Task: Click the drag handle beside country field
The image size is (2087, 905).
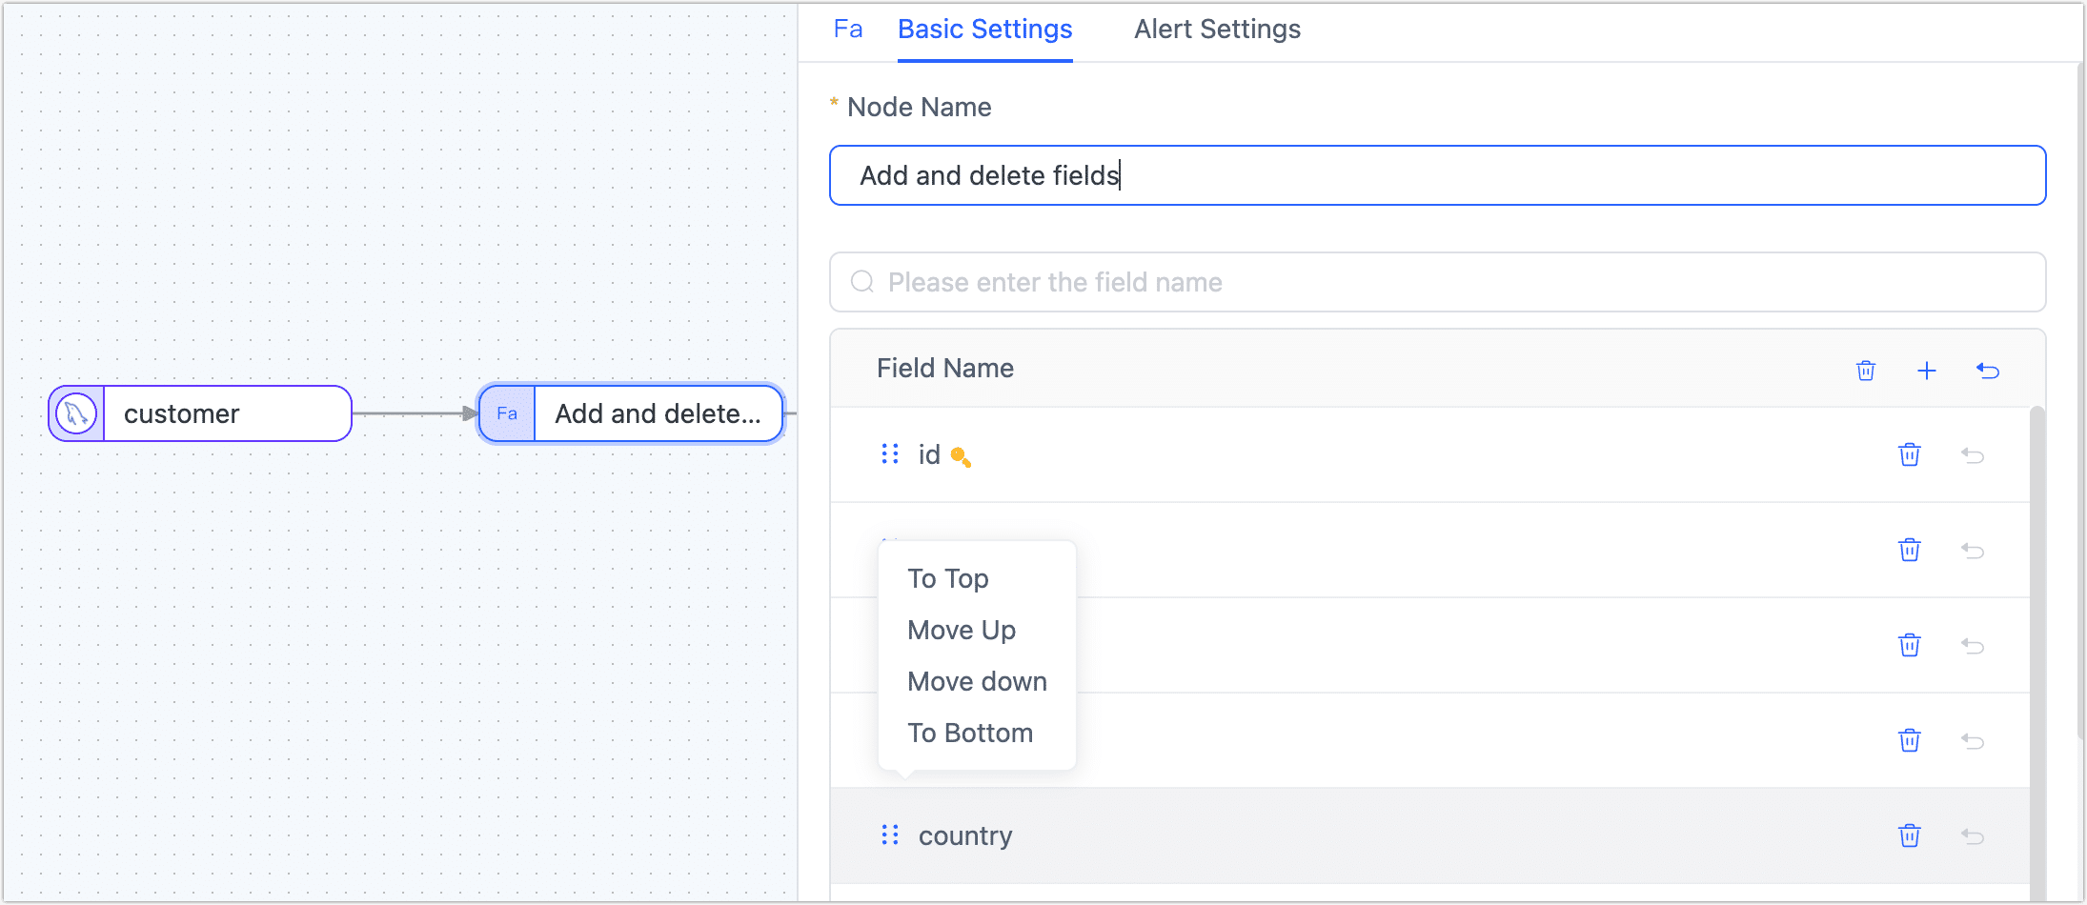Action: click(890, 835)
